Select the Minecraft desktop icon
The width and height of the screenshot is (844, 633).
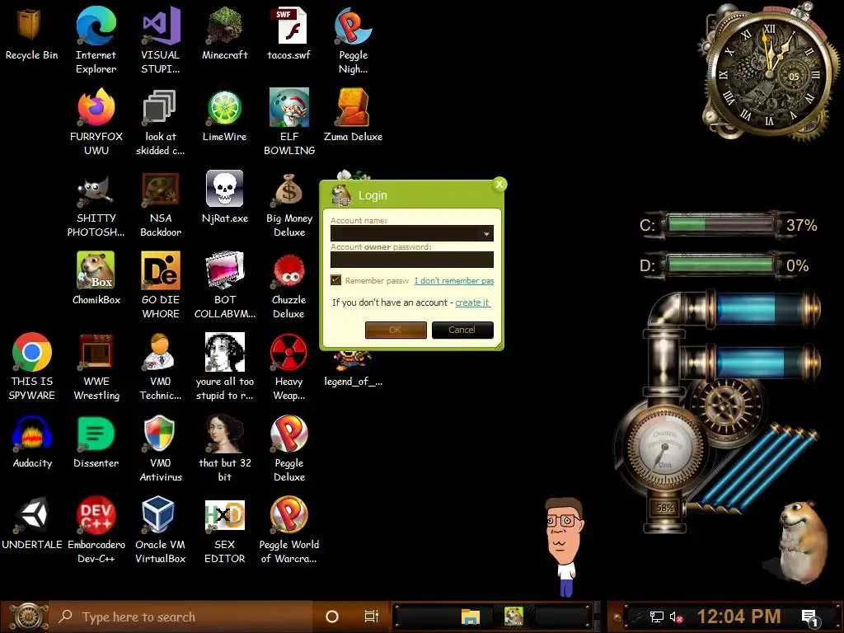point(224,25)
